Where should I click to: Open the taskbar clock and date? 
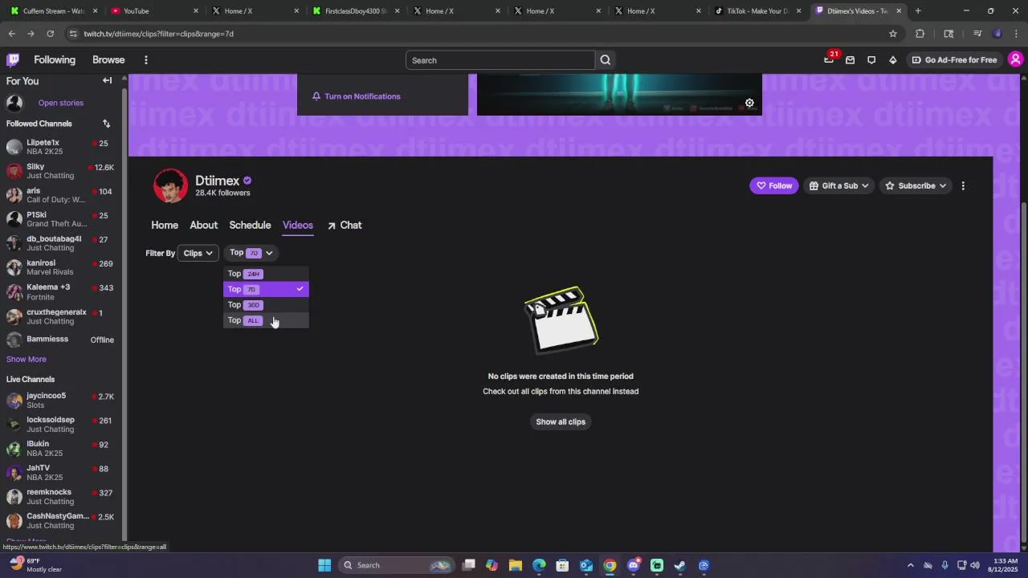(x=1005, y=565)
